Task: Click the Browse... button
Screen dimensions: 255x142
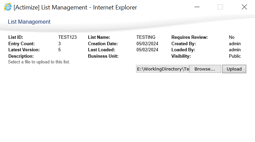Action: click(x=205, y=69)
